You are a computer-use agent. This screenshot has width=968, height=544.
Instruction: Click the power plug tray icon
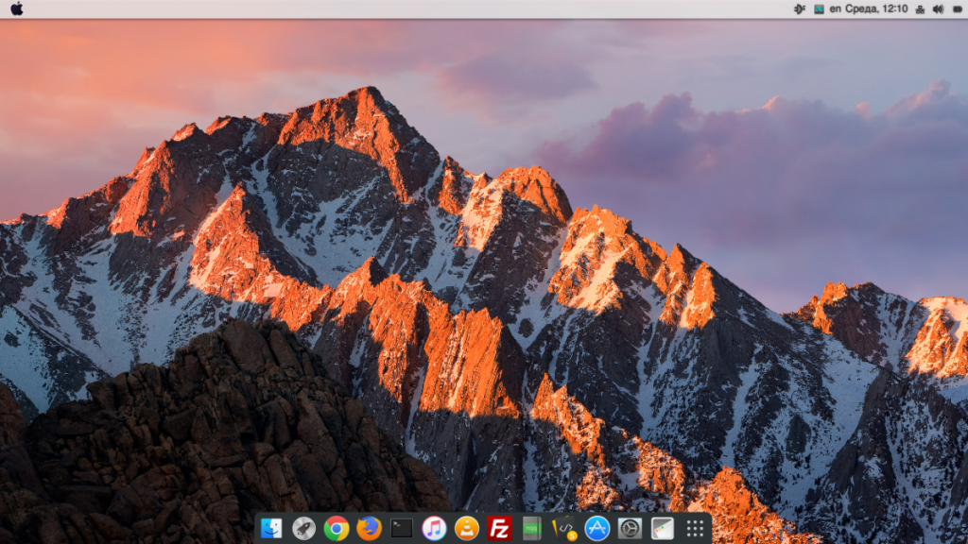click(800, 8)
